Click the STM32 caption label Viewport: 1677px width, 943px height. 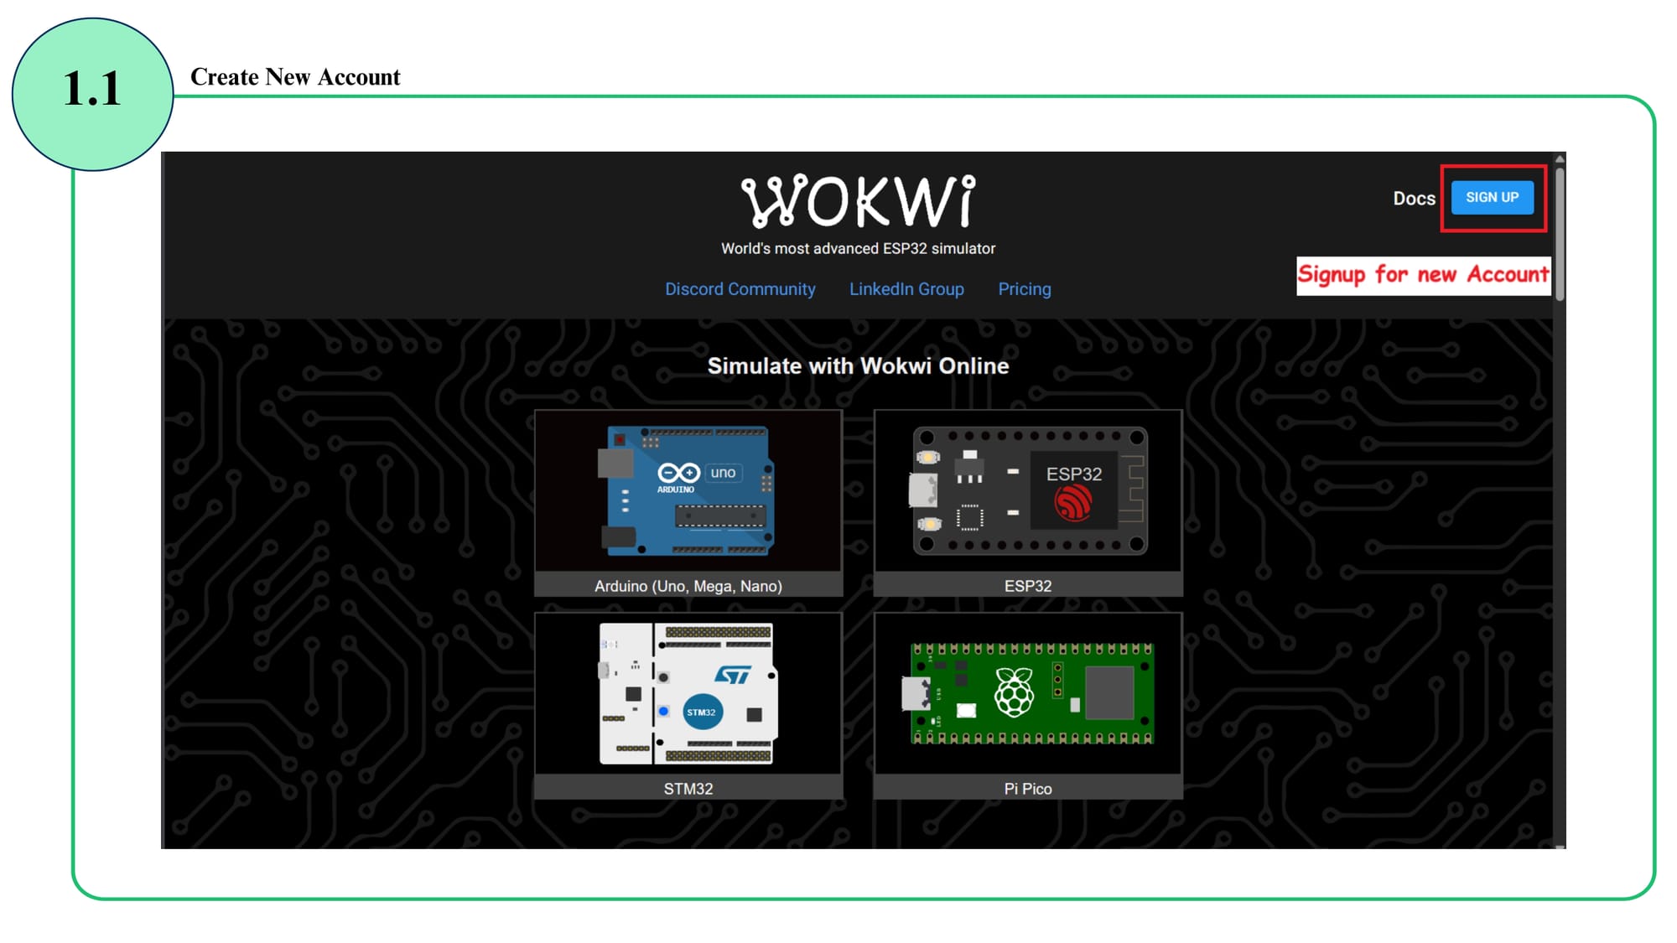point(688,789)
